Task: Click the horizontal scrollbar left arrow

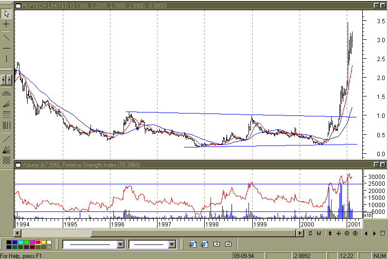Action: (x=18, y=233)
